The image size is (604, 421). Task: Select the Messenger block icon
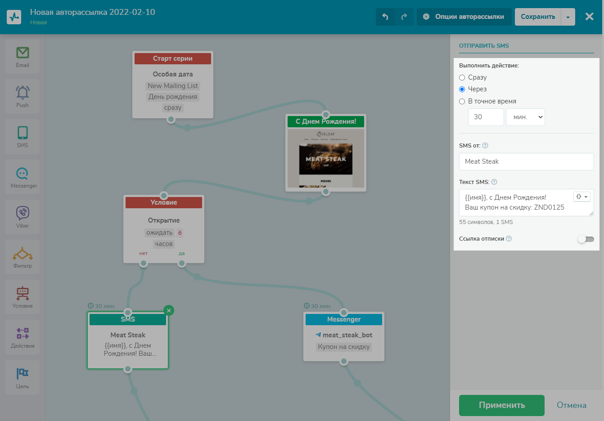pyautogui.click(x=23, y=177)
